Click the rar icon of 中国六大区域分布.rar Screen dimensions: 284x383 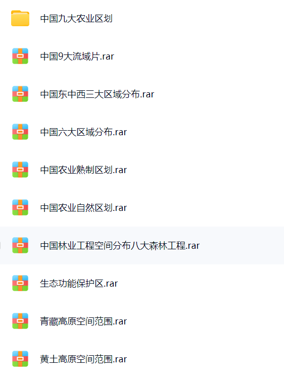[x=20, y=132]
